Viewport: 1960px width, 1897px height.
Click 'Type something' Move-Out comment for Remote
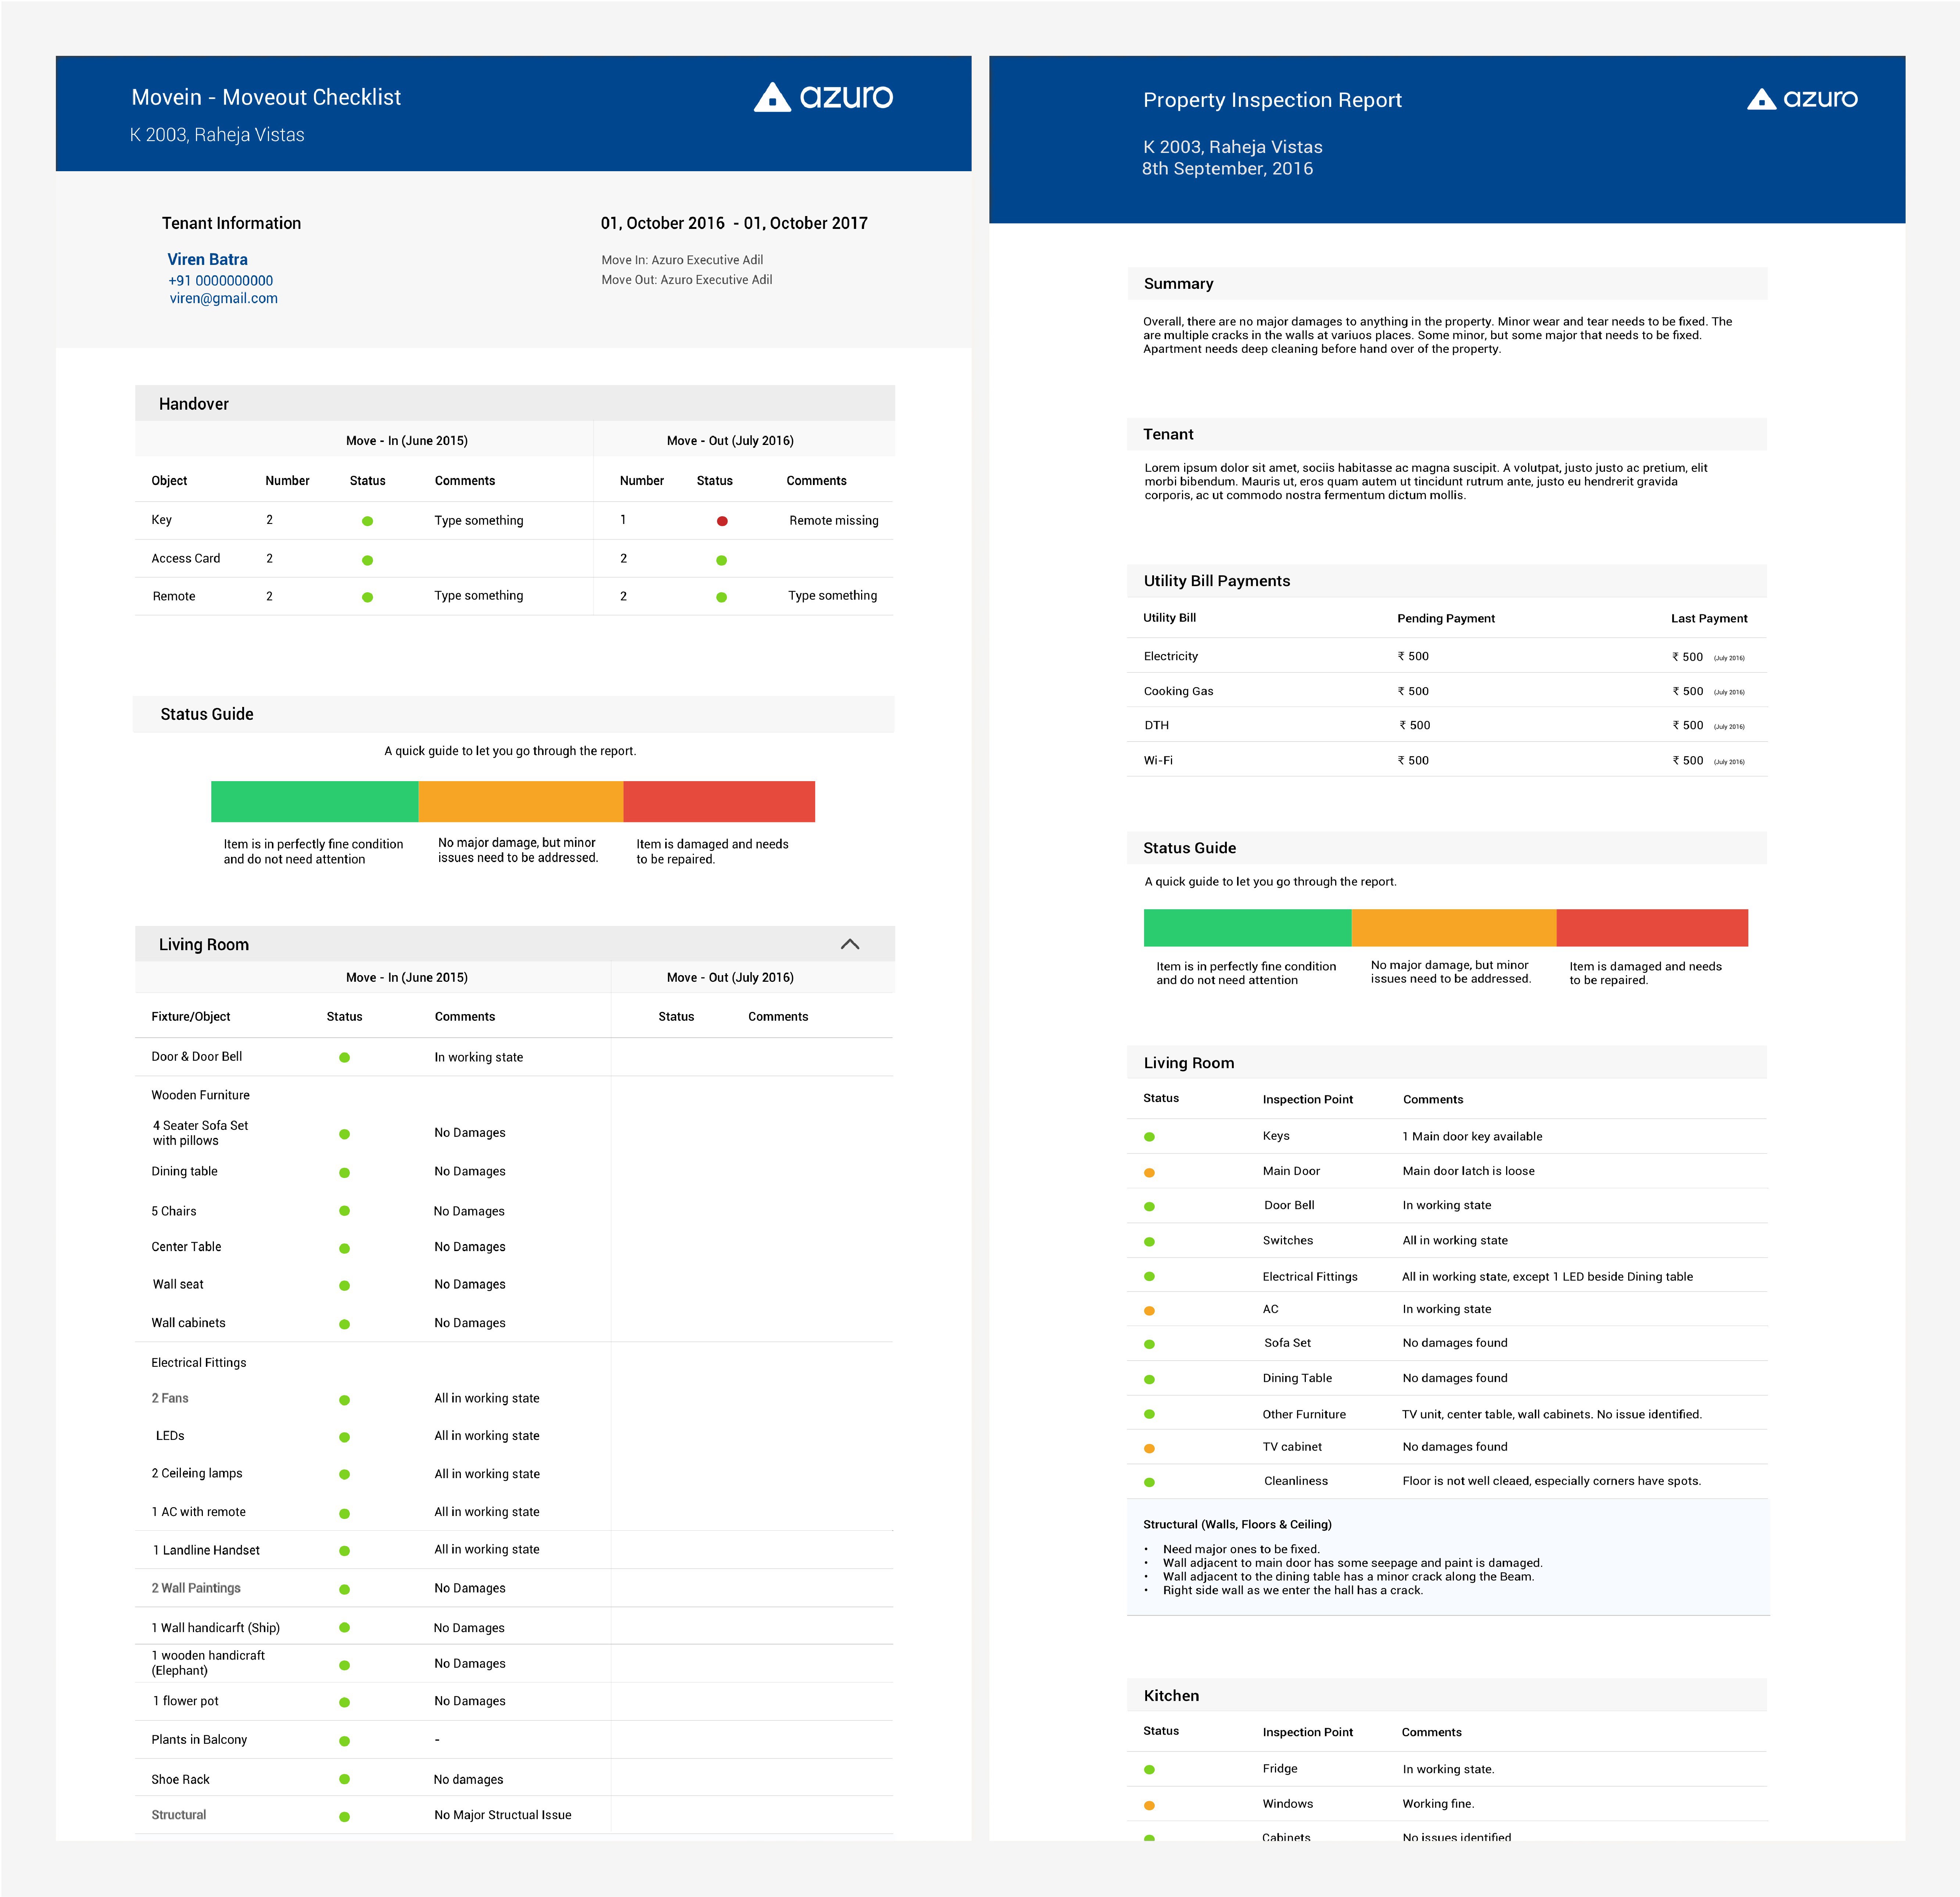833,595
